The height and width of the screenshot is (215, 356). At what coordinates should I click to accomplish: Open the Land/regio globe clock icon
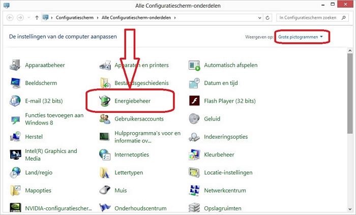(15, 173)
